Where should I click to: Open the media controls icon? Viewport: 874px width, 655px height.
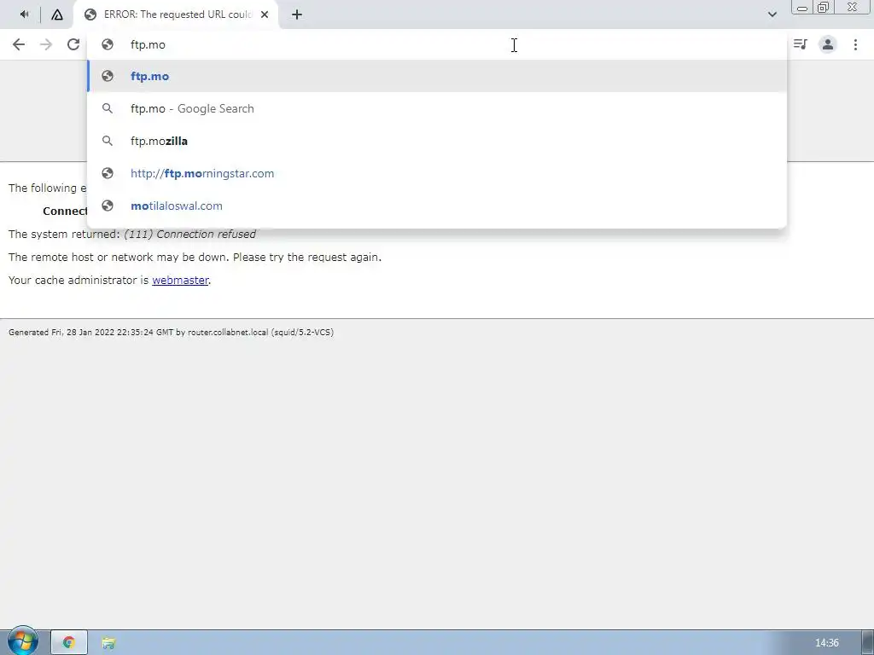click(x=800, y=44)
